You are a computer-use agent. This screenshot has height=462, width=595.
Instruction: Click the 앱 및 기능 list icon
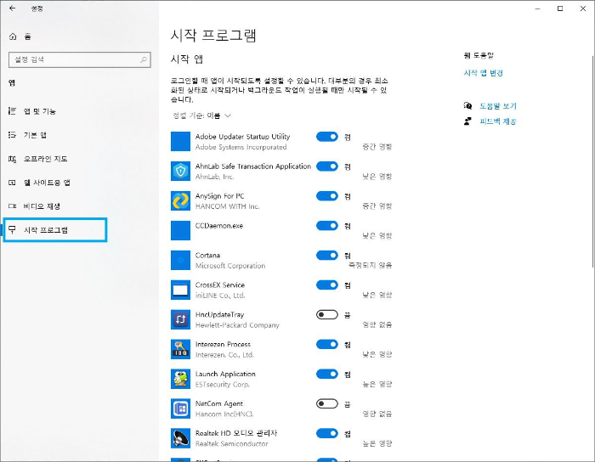[12, 110]
